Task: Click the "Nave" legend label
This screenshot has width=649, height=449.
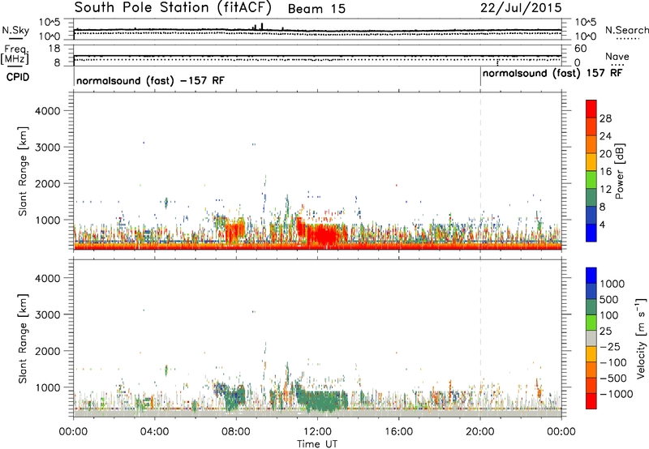Action: tap(617, 57)
